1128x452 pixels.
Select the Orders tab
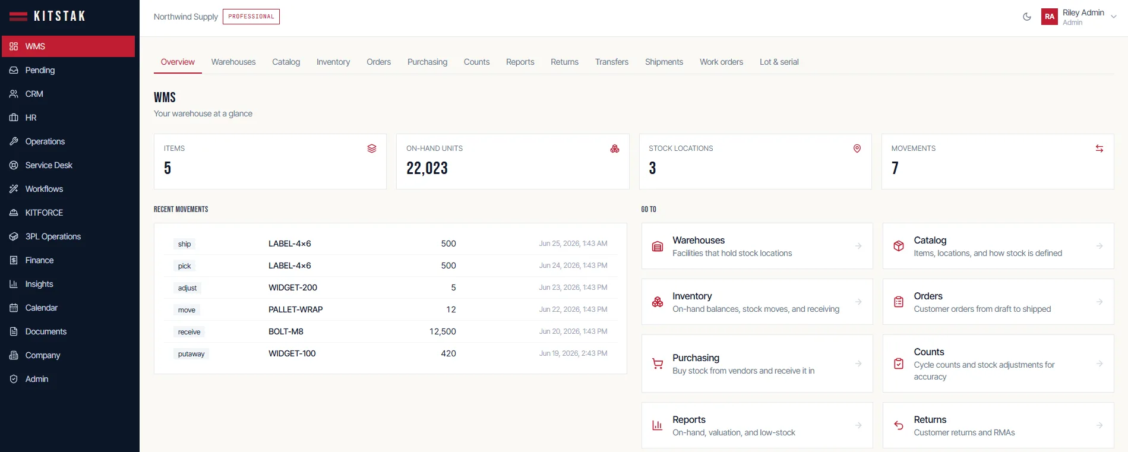click(379, 62)
